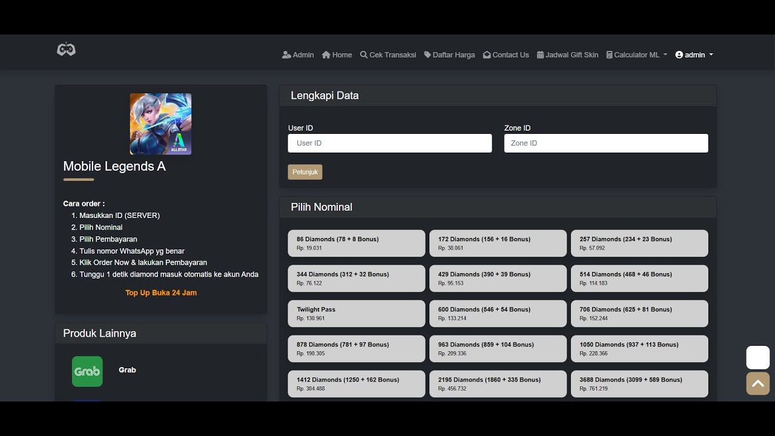Select 963 Diamonds nominal
This screenshot has height=436, width=775.
498,348
